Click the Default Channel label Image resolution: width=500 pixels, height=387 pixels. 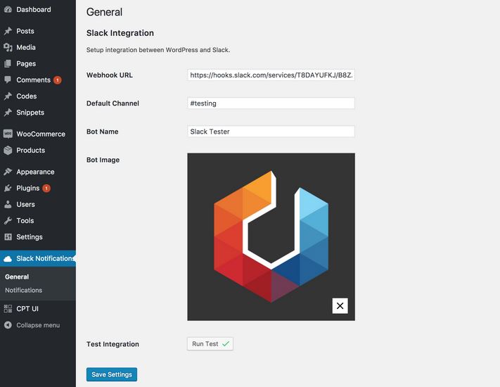113,103
